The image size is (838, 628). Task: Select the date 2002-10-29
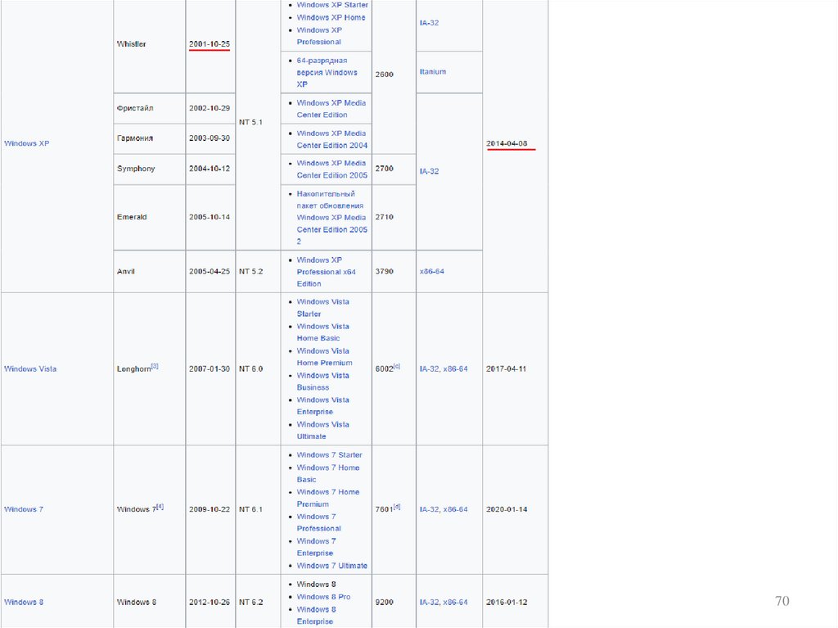[x=209, y=108]
